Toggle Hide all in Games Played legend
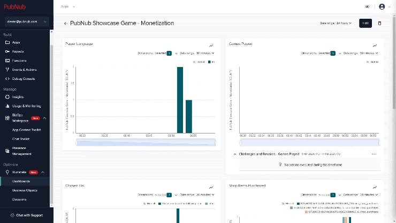The image size is (396, 223). pyautogui.click(x=372, y=62)
